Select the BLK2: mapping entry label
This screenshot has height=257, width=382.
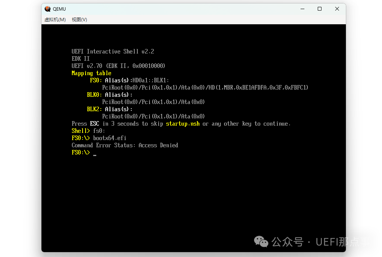[94, 109]
